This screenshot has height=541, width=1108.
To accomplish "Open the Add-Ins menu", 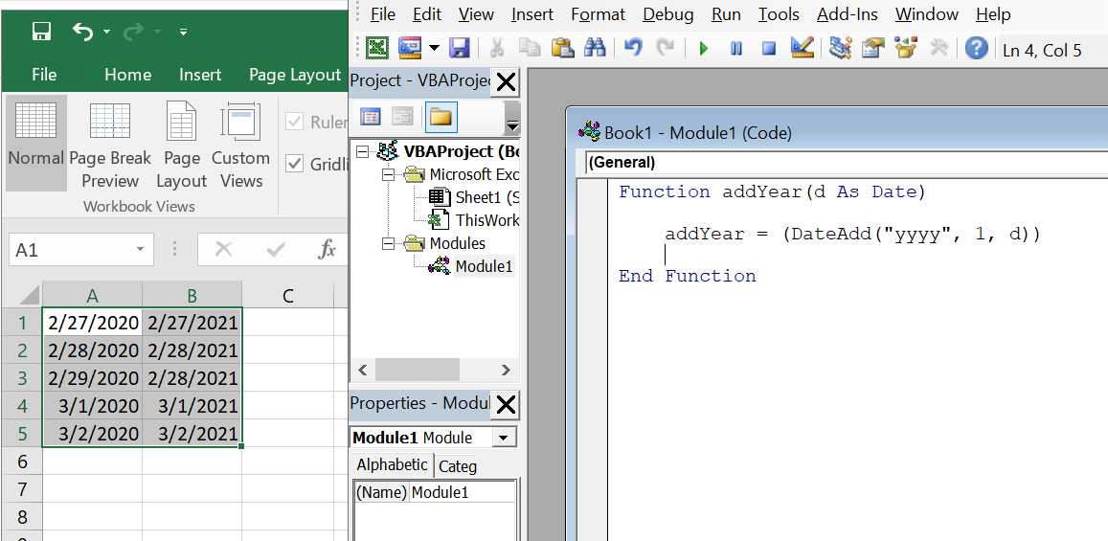I will (848, 14).
